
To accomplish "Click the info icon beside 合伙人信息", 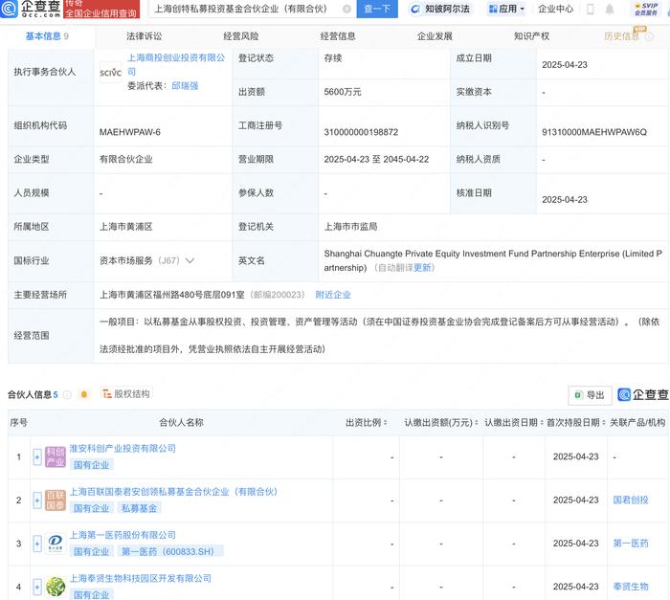I will click(x=67, y=395).
